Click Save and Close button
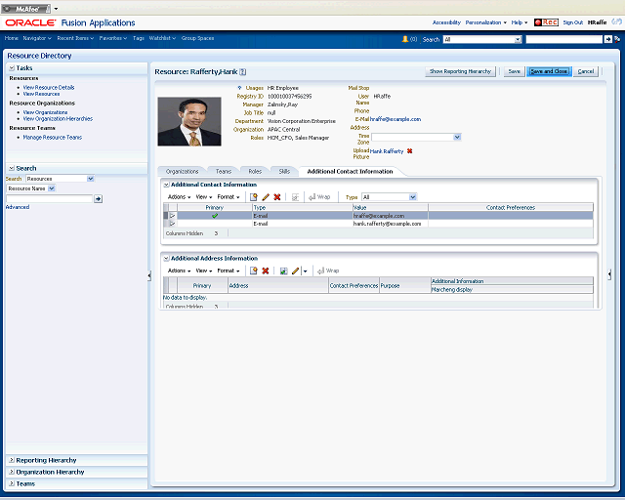 549,71
